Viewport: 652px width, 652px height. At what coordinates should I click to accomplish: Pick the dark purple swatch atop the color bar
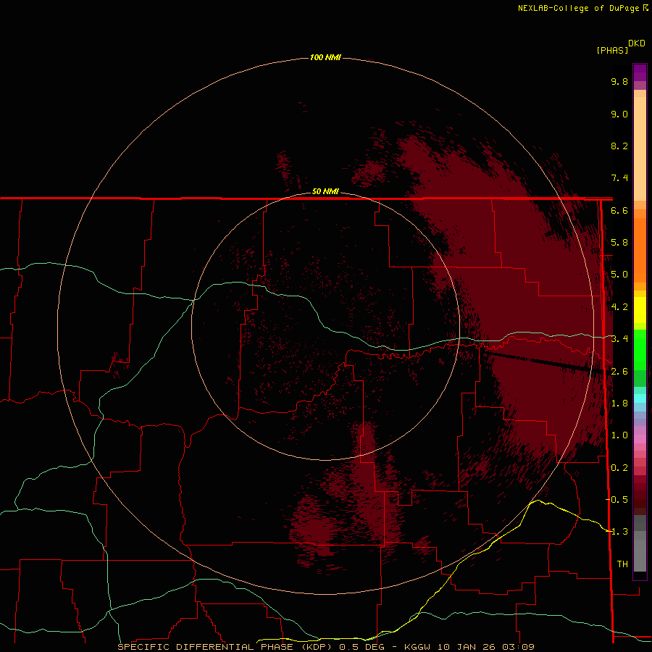coord(640,69)
